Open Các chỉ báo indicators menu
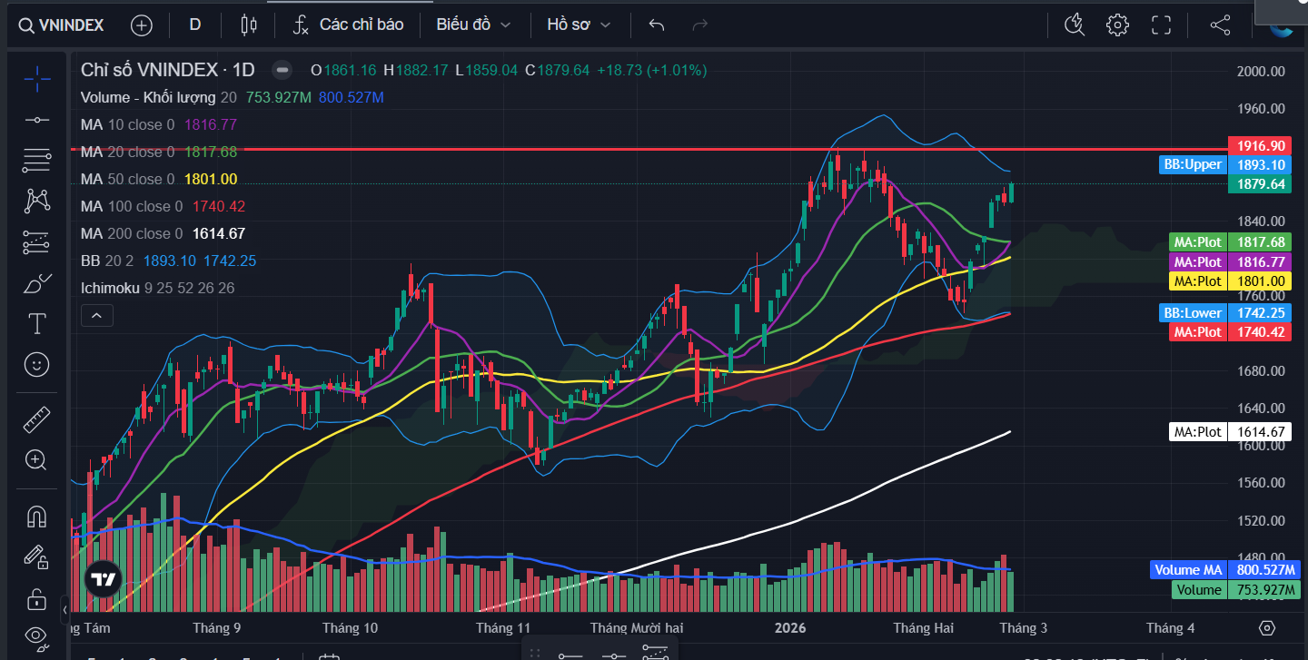The image size is (1308, 660). tap(349, 25)
